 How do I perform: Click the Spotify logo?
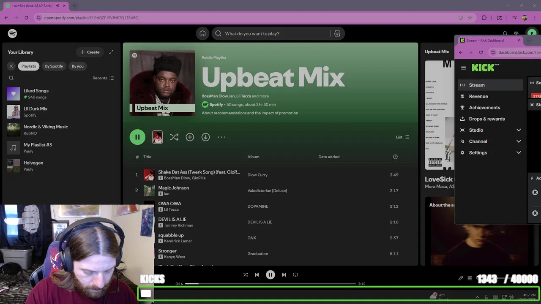point(12,33)
